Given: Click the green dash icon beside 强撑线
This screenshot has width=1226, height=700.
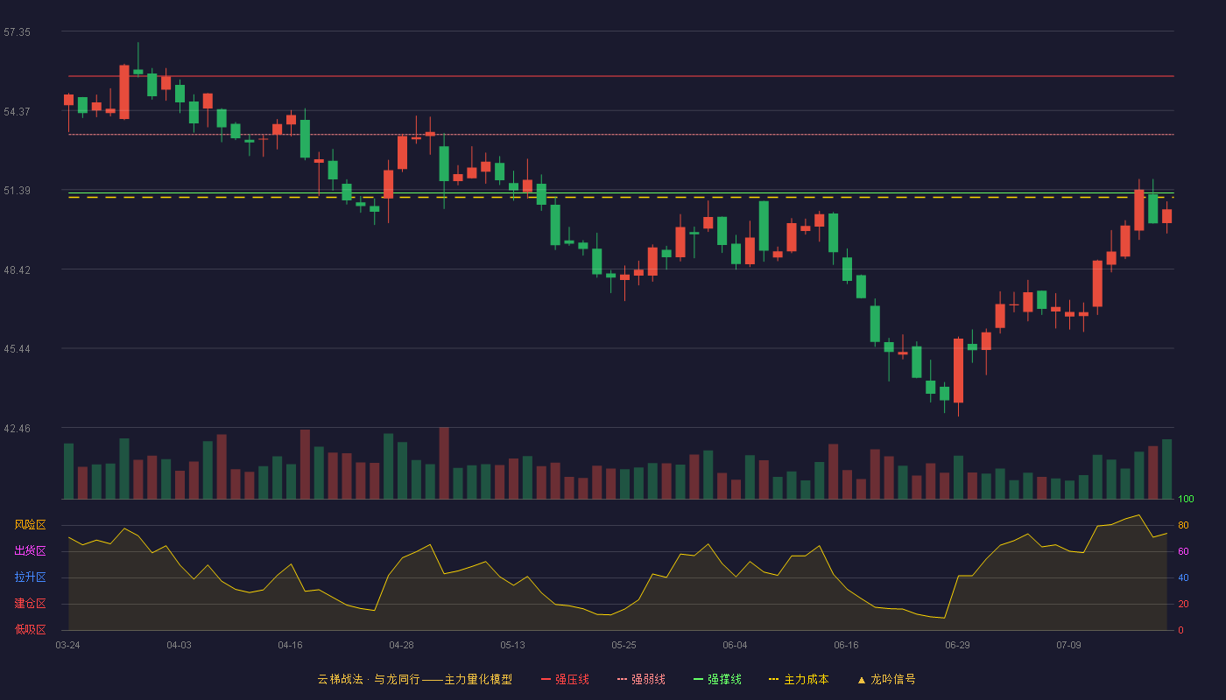Looking at the screenshot, I should (698, 680).
